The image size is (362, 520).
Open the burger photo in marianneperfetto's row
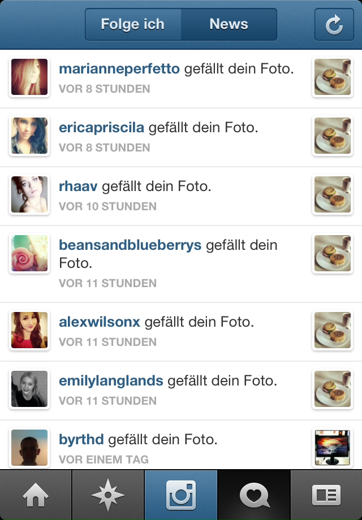click(x=333, y=77)
